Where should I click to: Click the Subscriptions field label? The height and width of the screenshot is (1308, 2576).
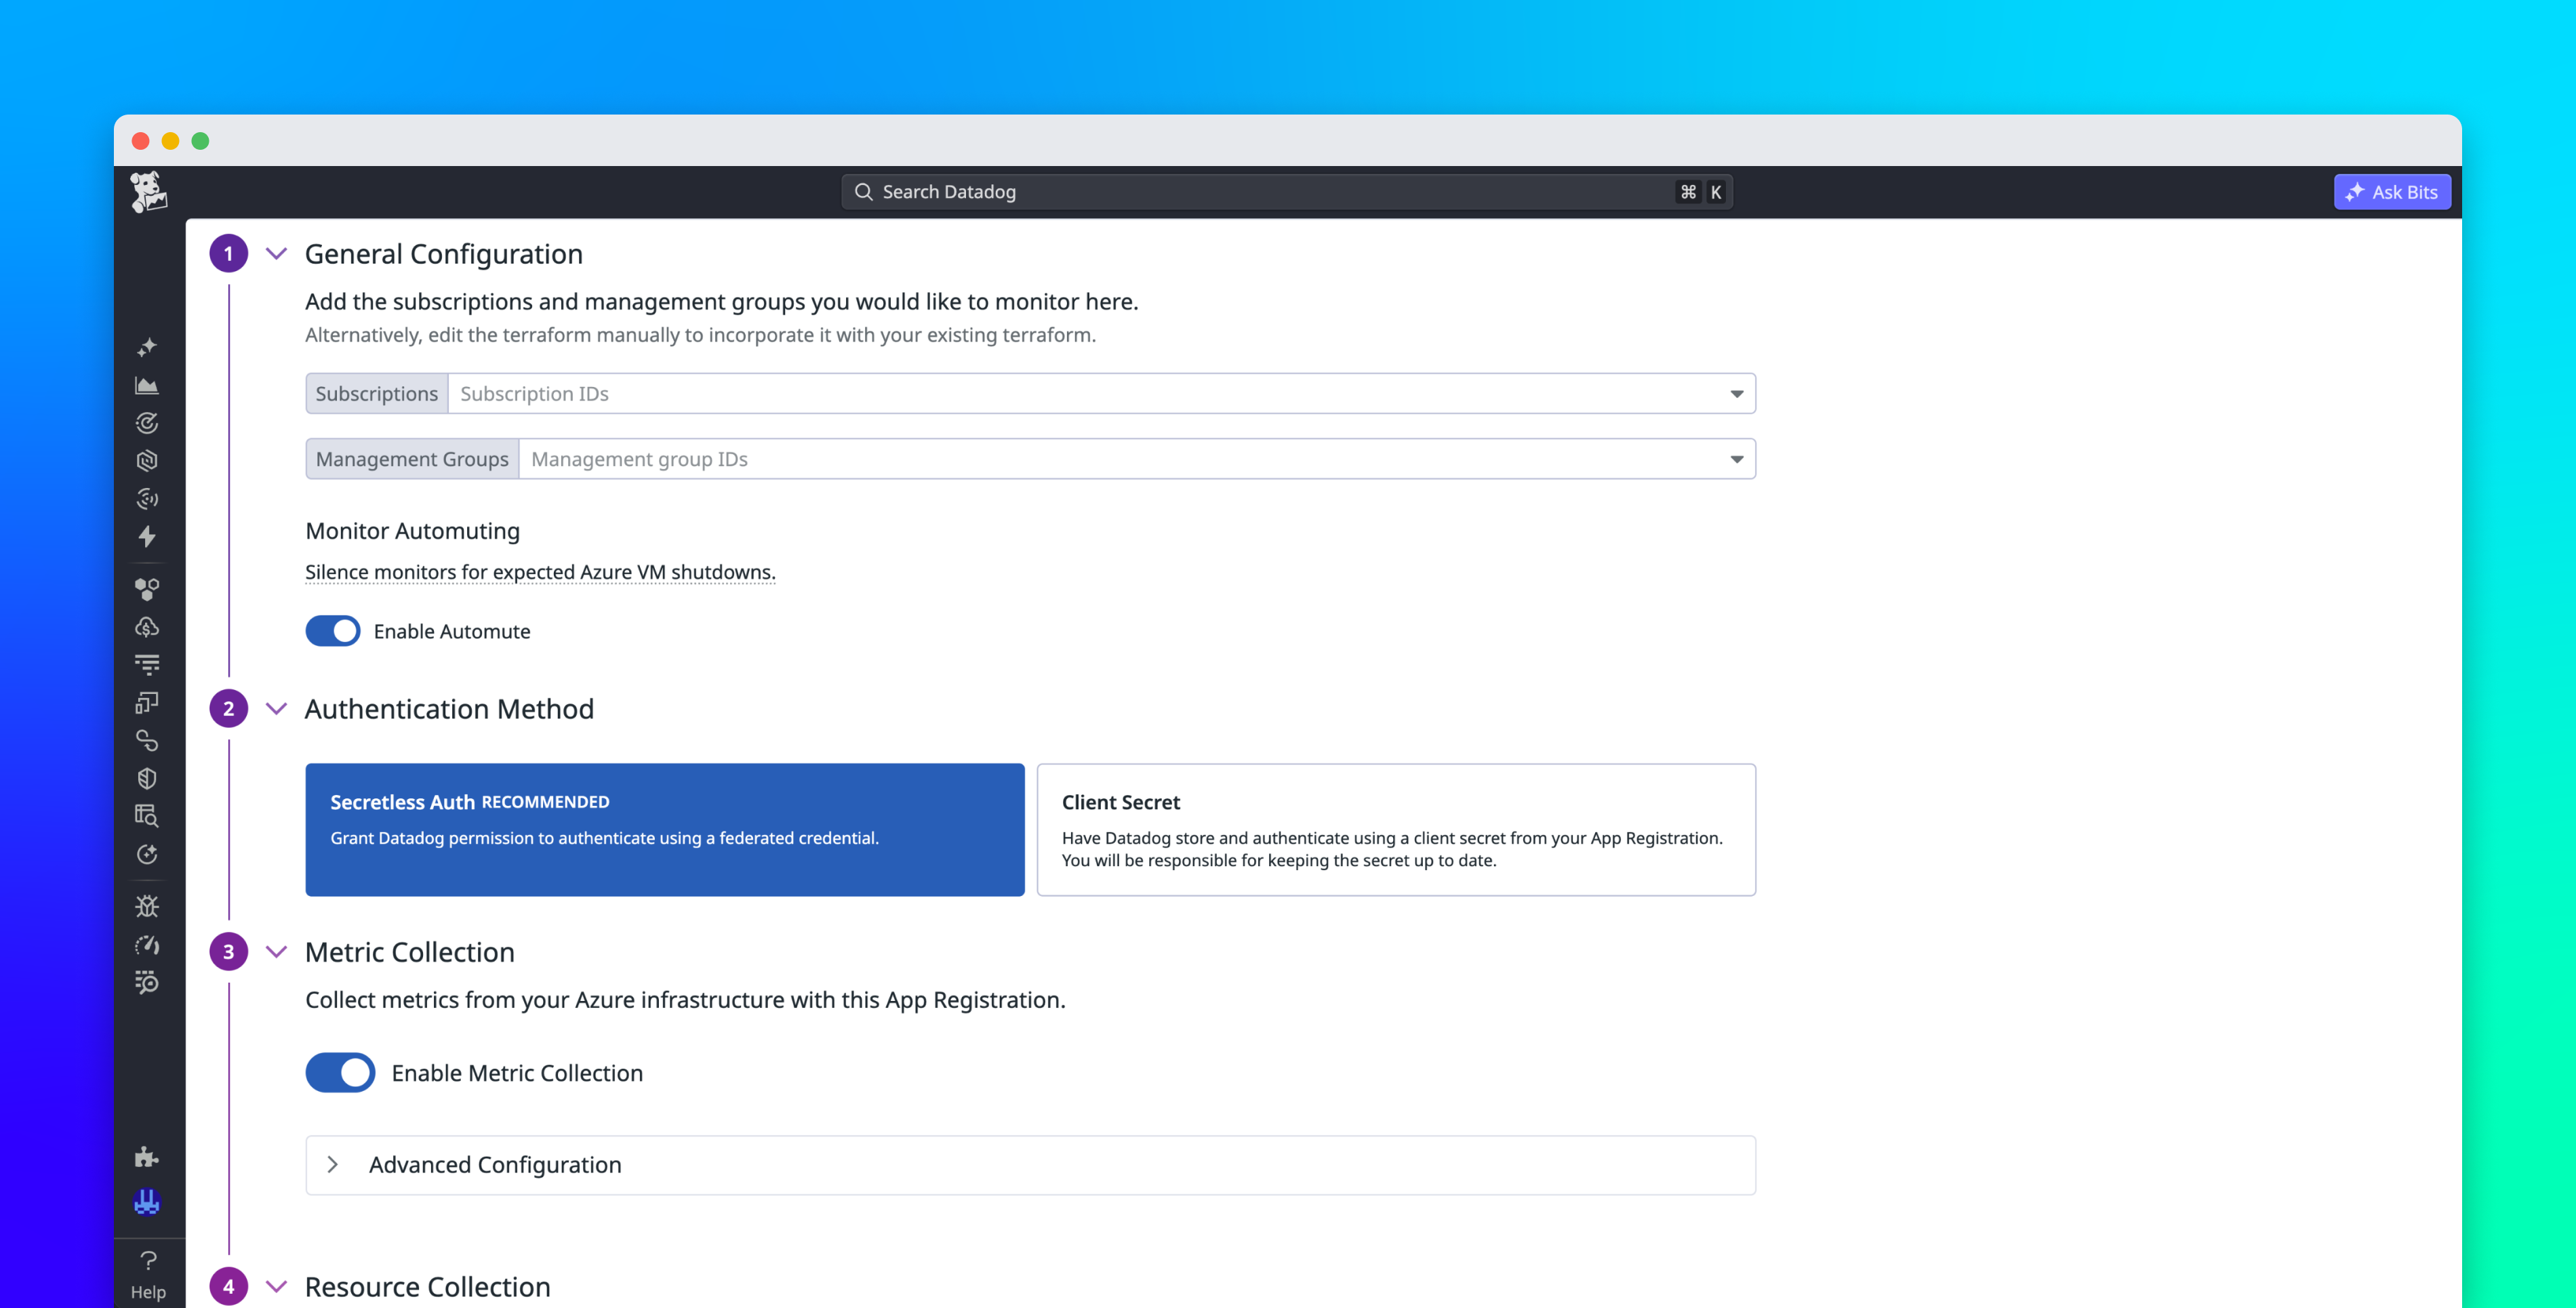pos(377,394)
